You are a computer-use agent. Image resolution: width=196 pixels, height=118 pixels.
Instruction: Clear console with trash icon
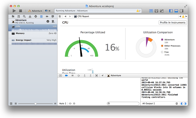[x=176, y=104]
